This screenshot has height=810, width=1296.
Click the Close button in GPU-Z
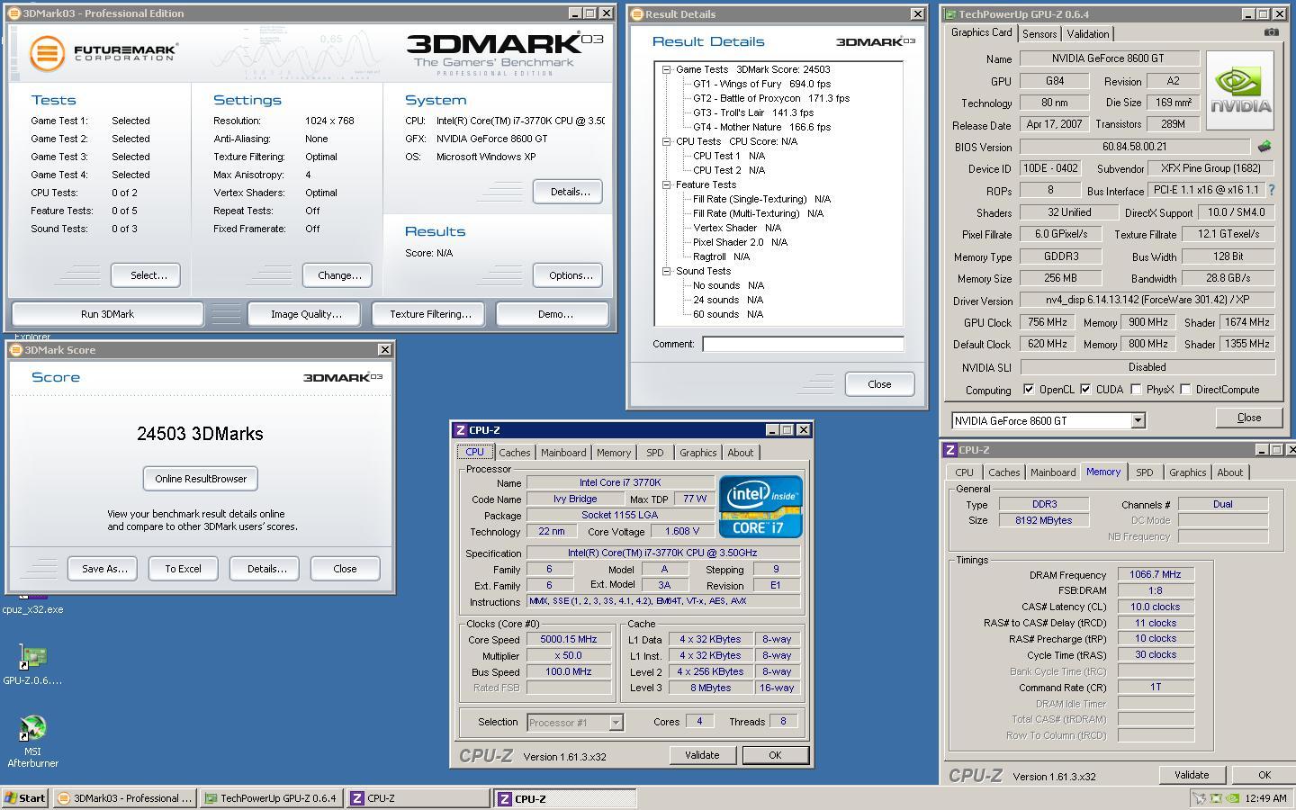point(1249,418)
